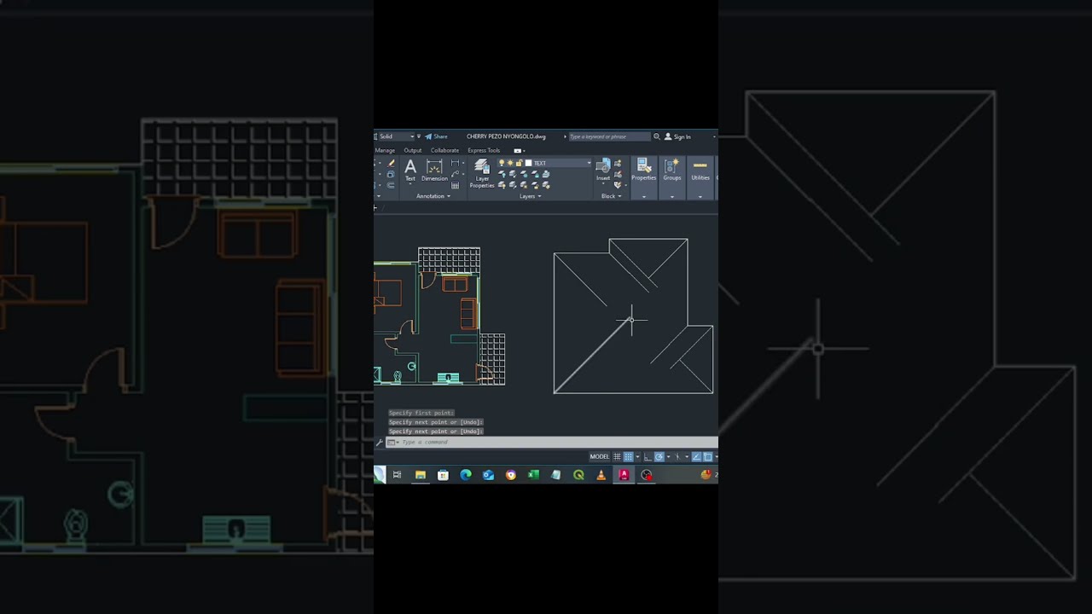1092x614 pixels.
Task: Click the Make Current layer icon
Action: click(546, 174)
